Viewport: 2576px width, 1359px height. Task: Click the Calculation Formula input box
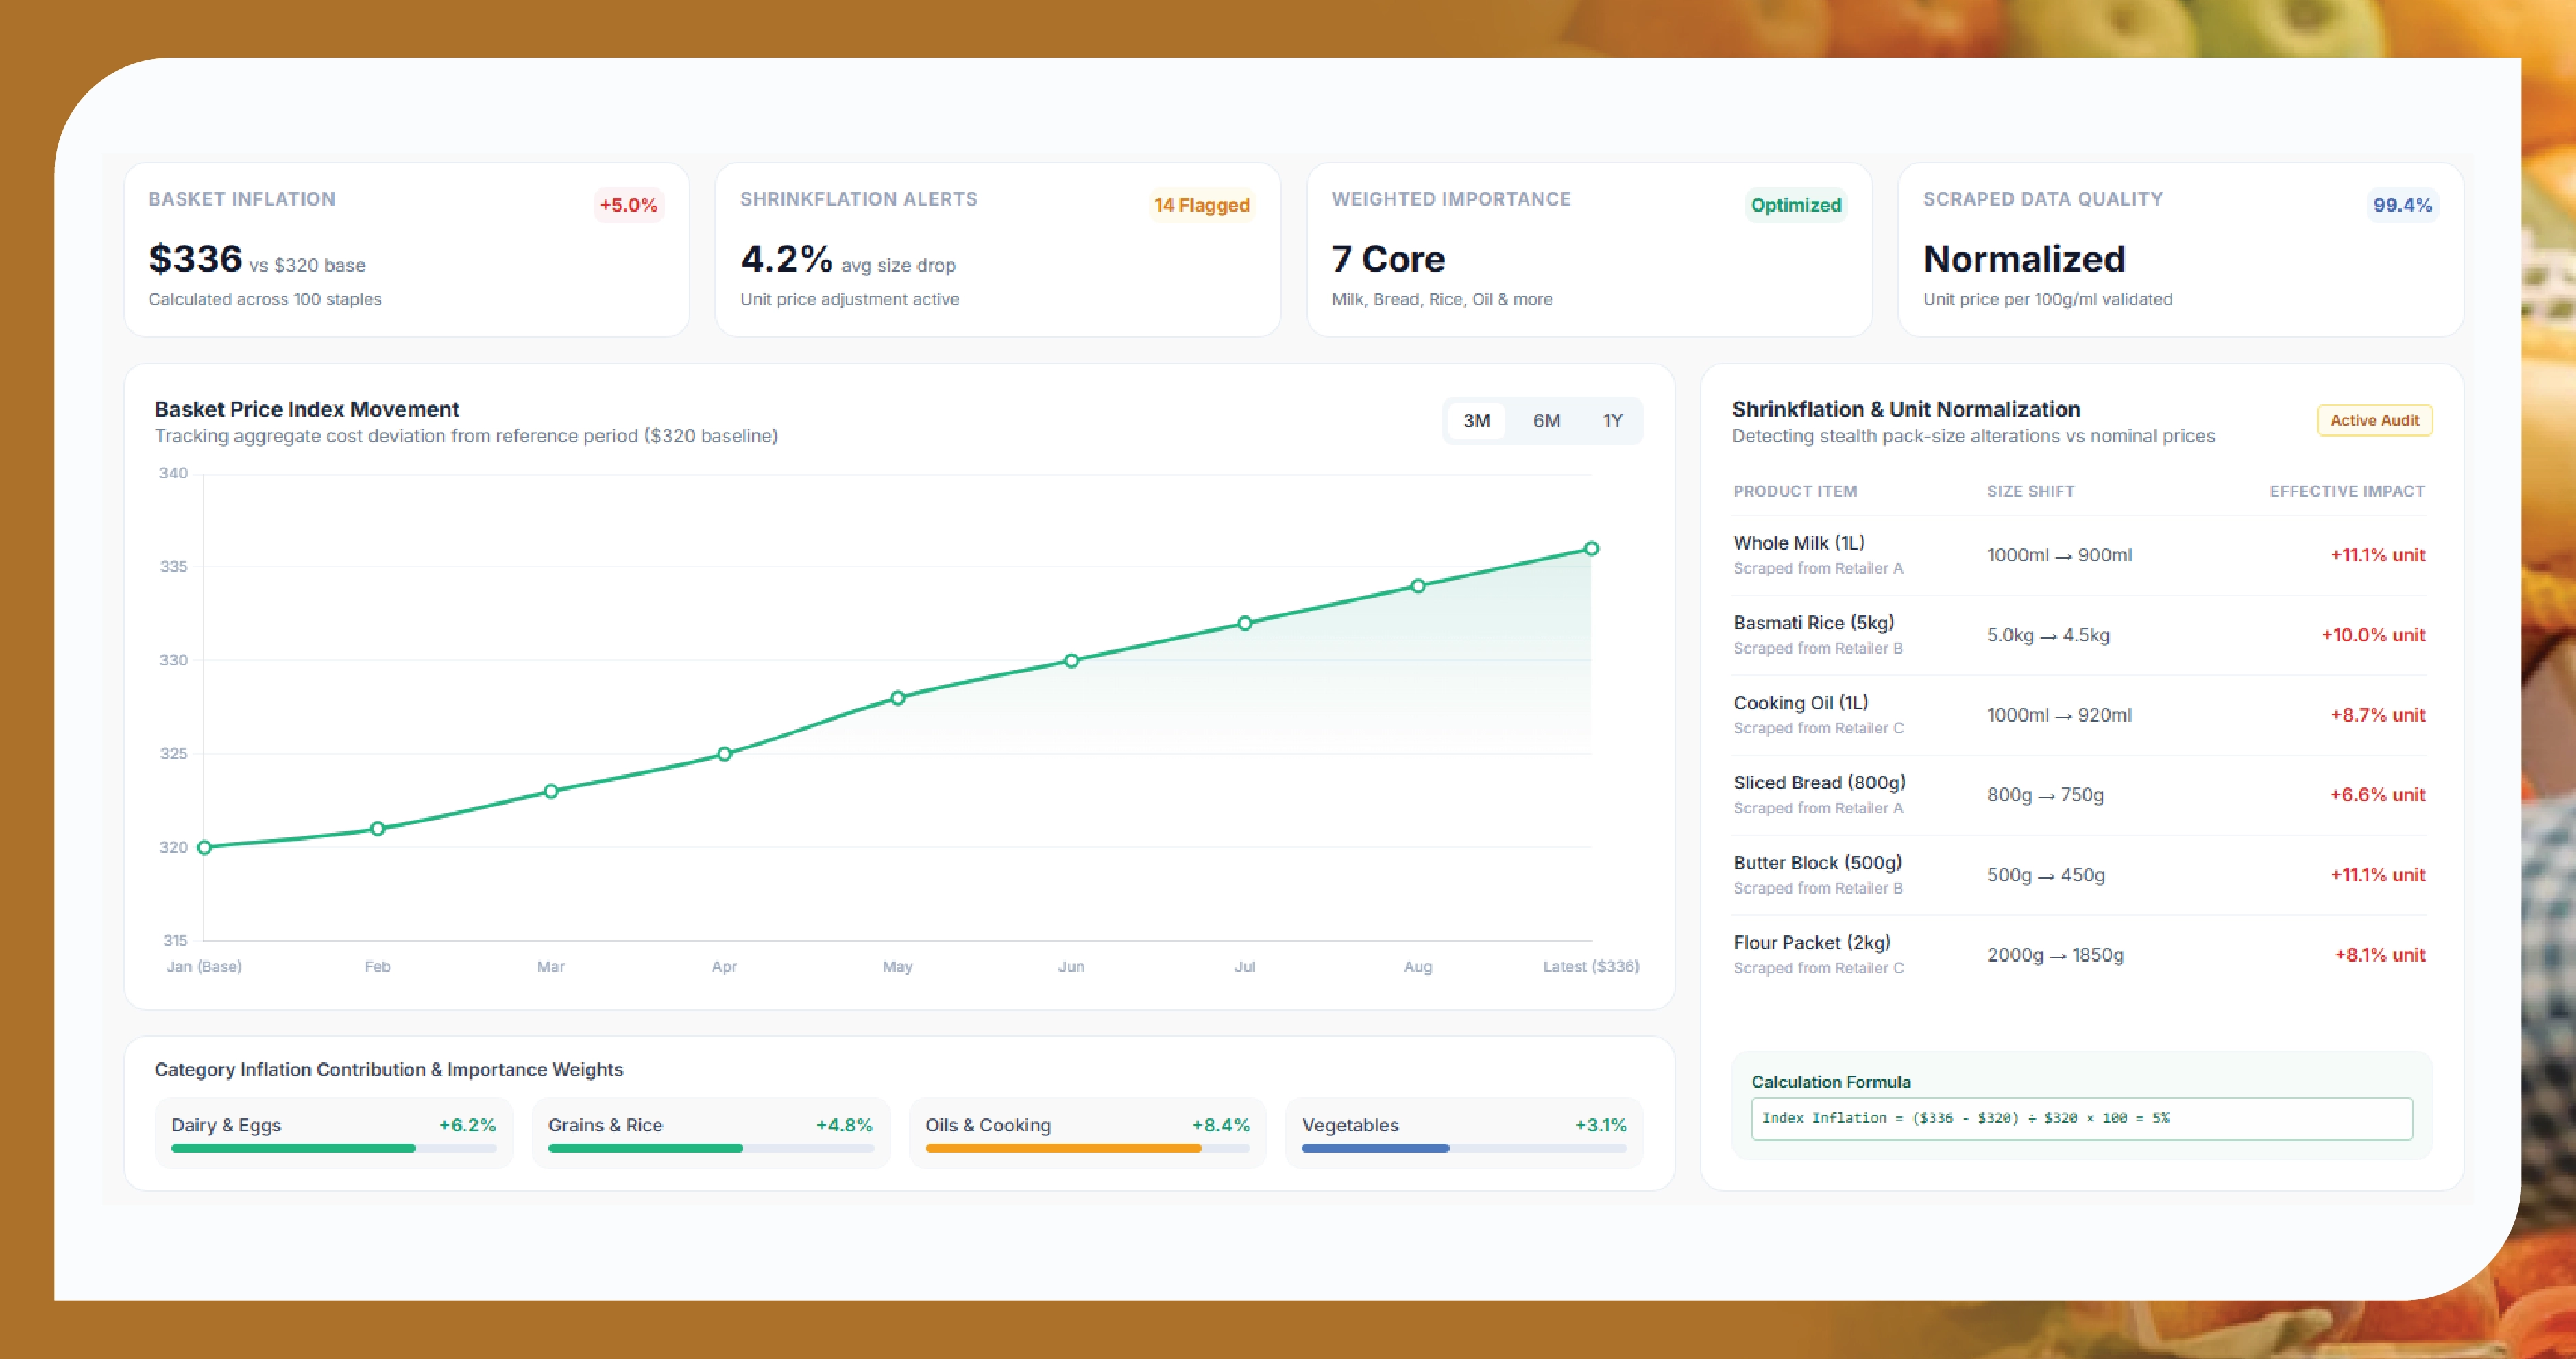2081,1118
